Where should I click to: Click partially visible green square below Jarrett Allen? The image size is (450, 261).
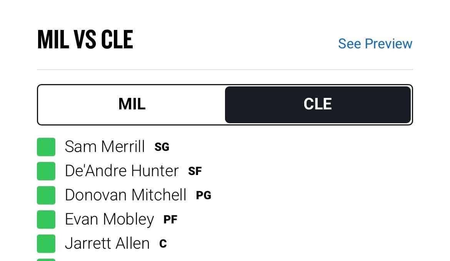[46, 260]
